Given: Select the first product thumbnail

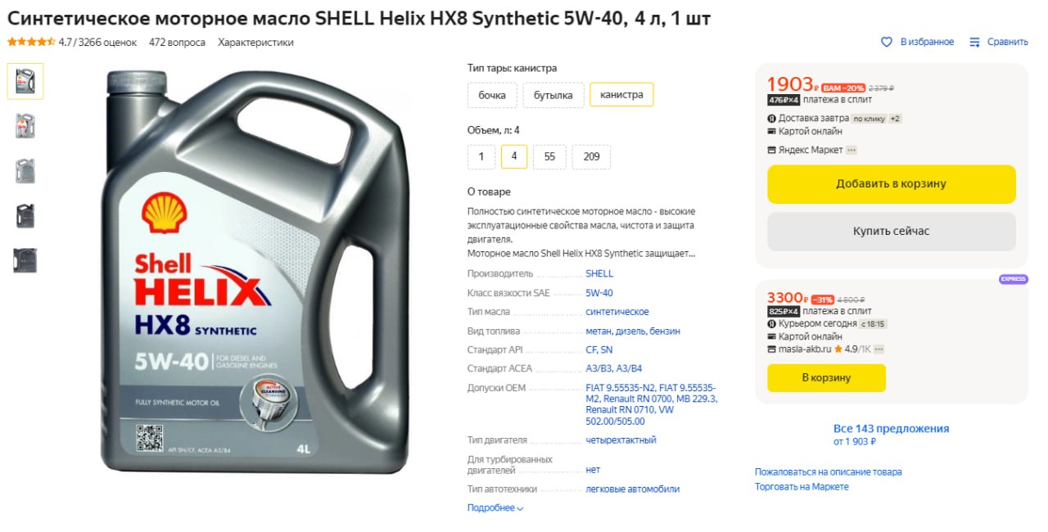Looking at the screenshot, I should pyautogui.click(x=25, y=81).
